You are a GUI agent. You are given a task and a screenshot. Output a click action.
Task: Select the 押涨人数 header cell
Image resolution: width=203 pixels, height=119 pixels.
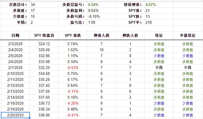101,35
